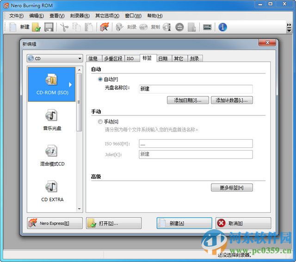Click the Cut scissors icon

coord(64,27)
